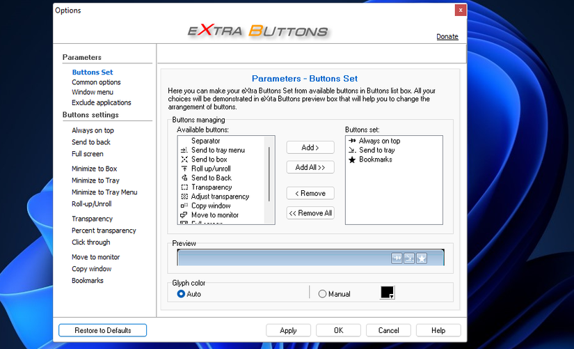Open Bookmarks settings in sidebar
The height and width of the screenshot is (349, 574).
coord(88,281)
